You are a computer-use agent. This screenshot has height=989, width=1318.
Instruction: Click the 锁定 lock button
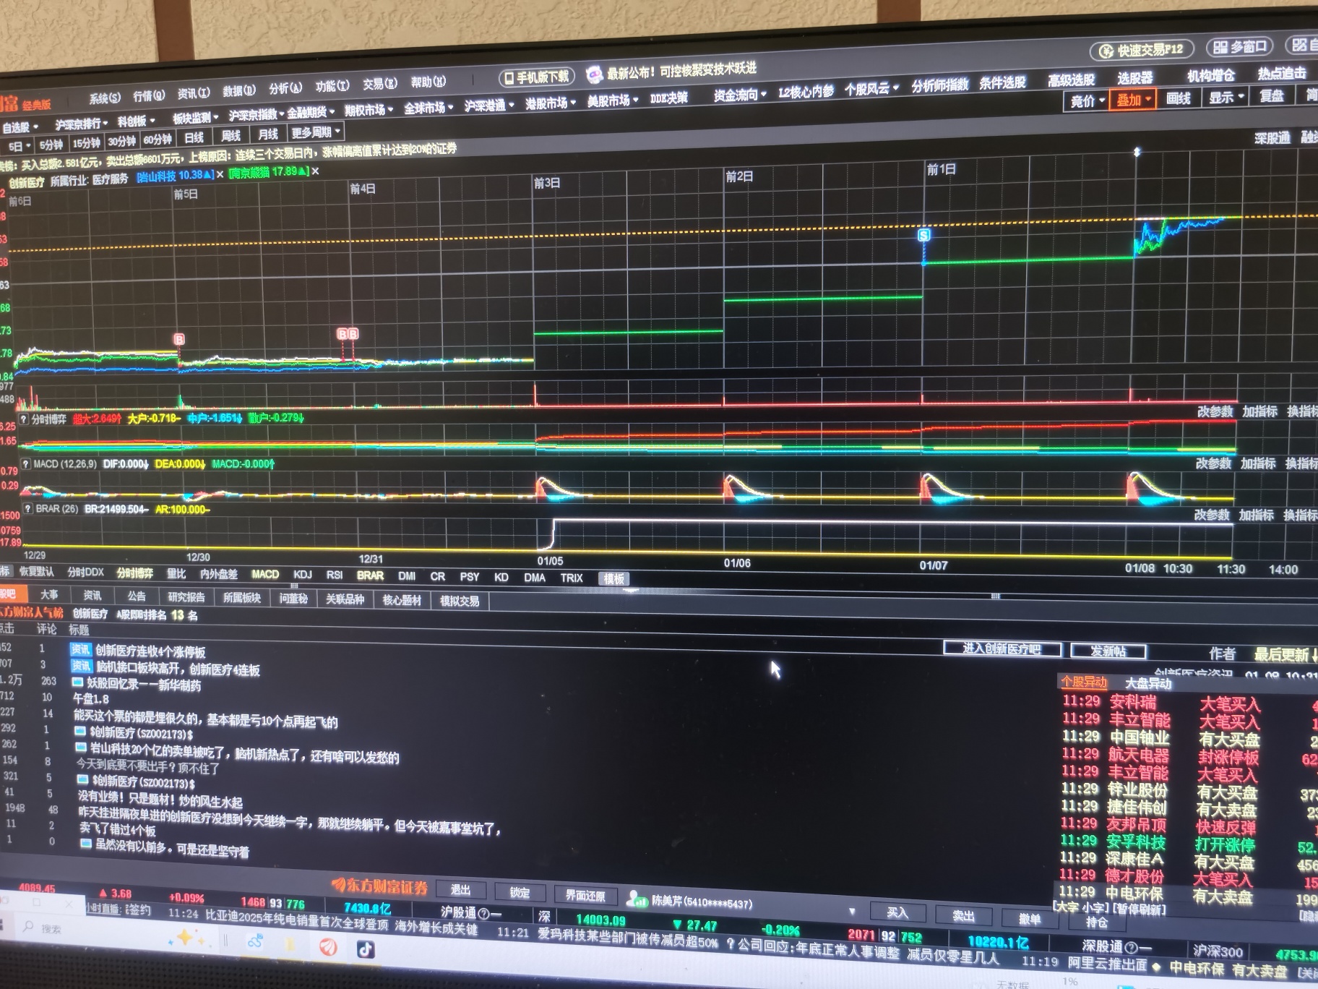point(519,893)
